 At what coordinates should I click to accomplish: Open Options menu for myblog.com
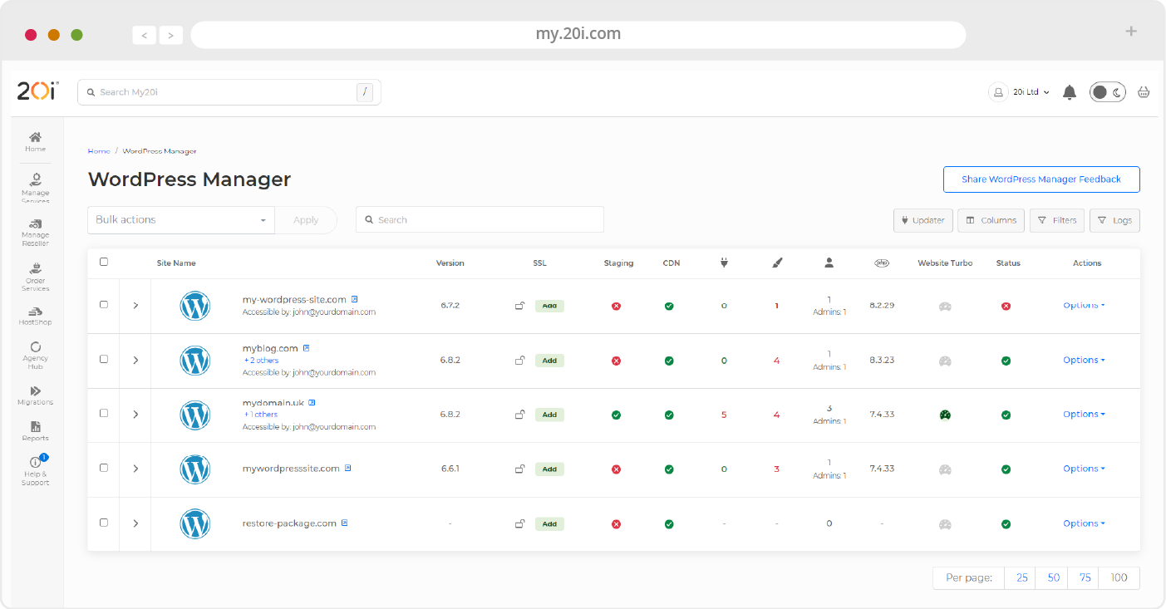(x=1085, y=361)
